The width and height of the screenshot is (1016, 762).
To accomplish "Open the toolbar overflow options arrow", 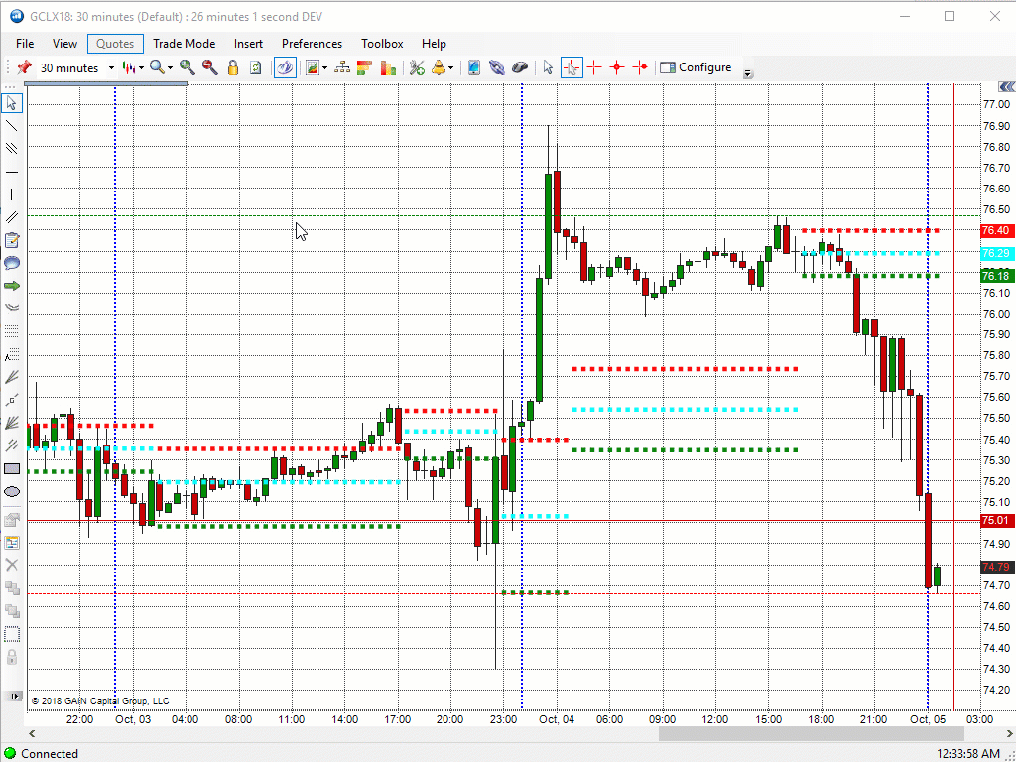I will tap(748, 73).
